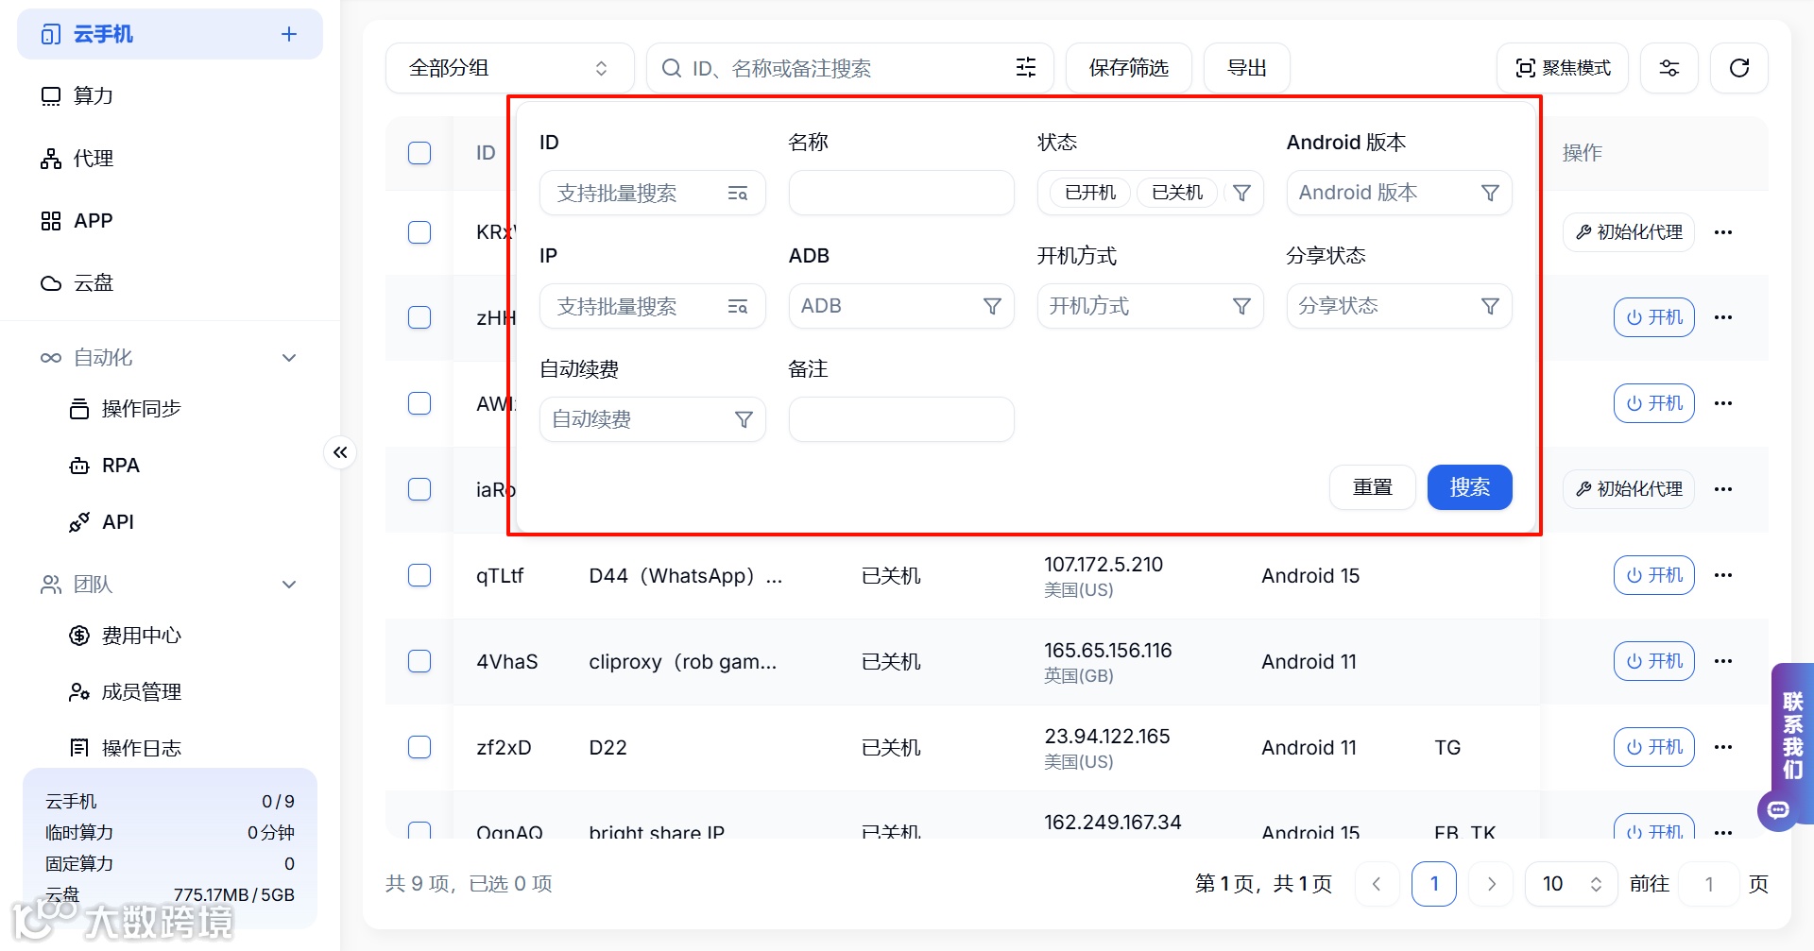Click the refresh icon button
The width and height of the screenshot is (1814, 951).
pyautogui.click(x=1738, y=68)
